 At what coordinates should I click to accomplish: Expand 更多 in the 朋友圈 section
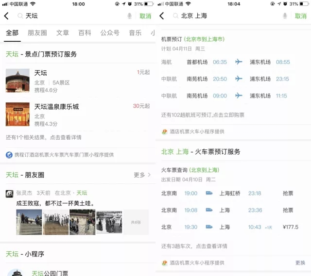pyautogui.click(x=142, y=175)
